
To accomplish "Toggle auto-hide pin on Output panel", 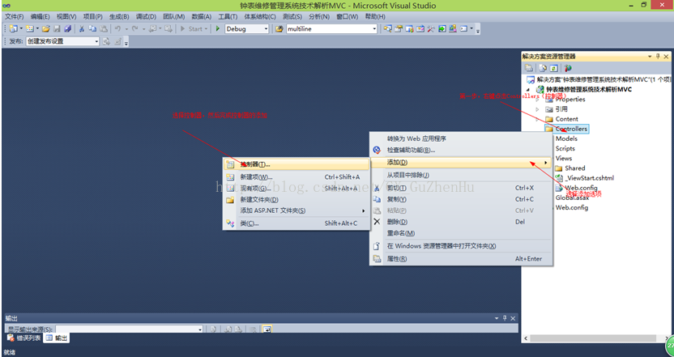I will click(x=505, y=318).
